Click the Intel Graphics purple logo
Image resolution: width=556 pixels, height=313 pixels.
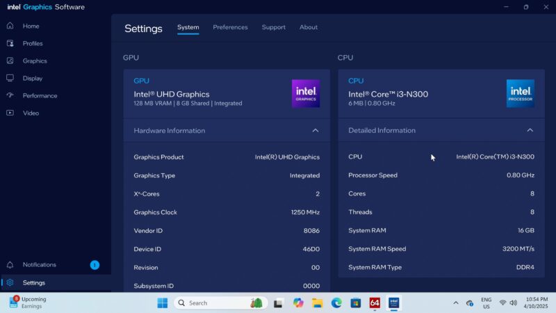(x=306, y=93)
